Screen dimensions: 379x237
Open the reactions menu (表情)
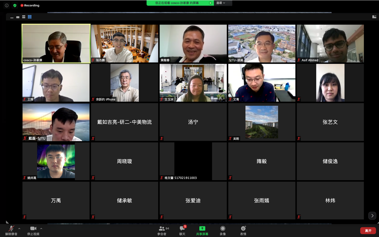(x=243, y=230)
